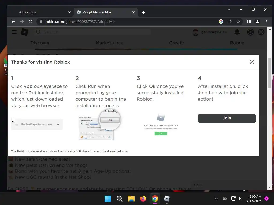Expand the RobloxPlayerLauncher download chevron

click(58, 124)
